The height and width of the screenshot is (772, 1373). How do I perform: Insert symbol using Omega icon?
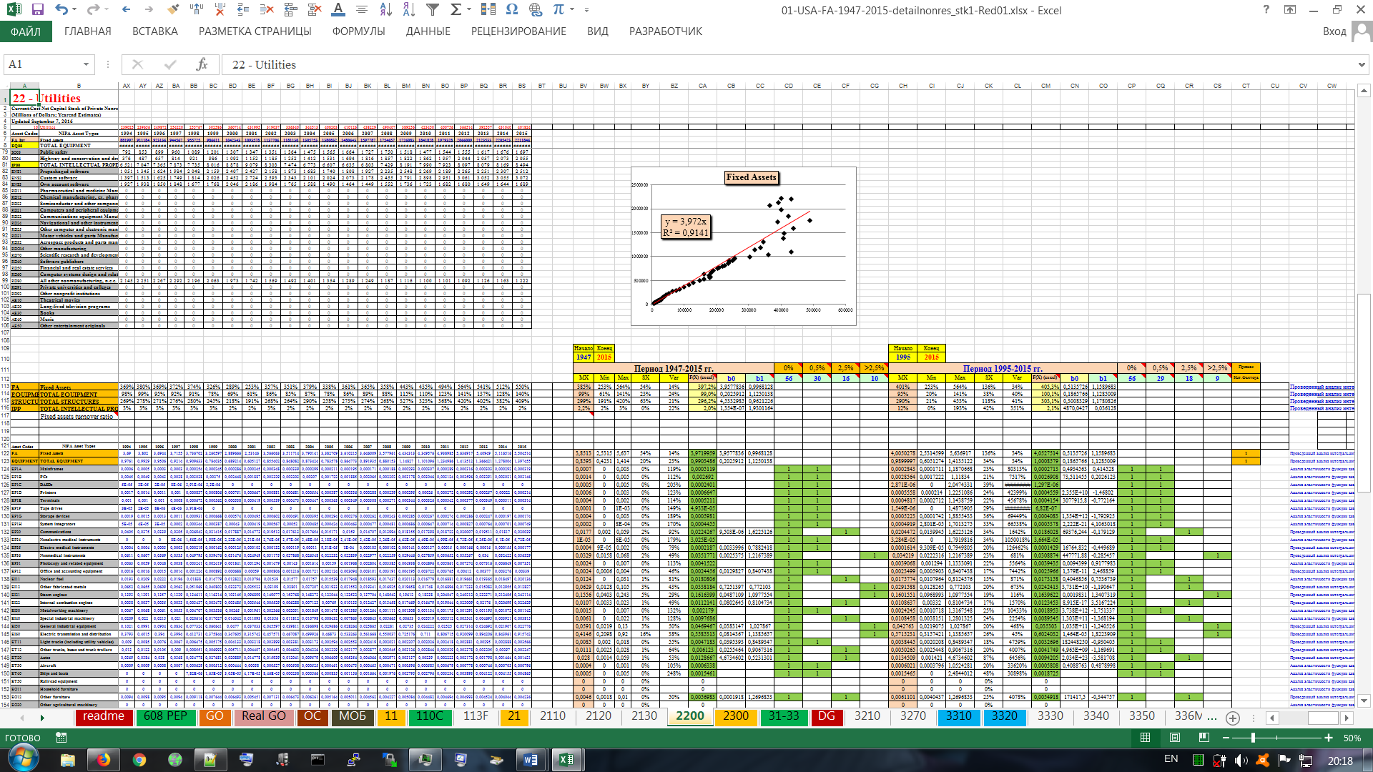511,10
